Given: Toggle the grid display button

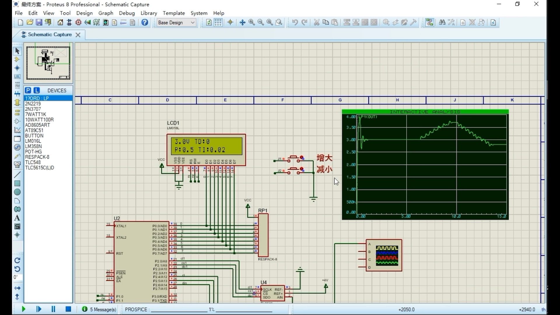Looking at the screenshot, I should [x=218, y=22].
